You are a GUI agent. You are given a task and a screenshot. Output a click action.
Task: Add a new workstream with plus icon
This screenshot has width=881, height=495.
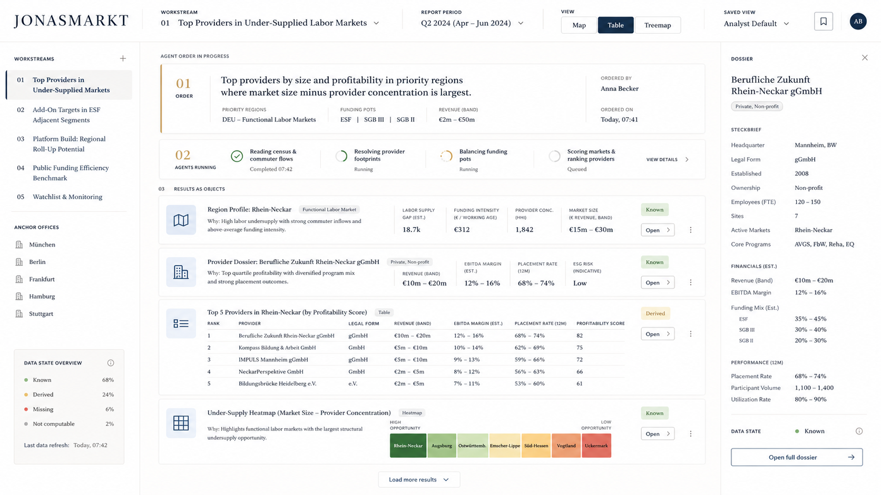123,58
